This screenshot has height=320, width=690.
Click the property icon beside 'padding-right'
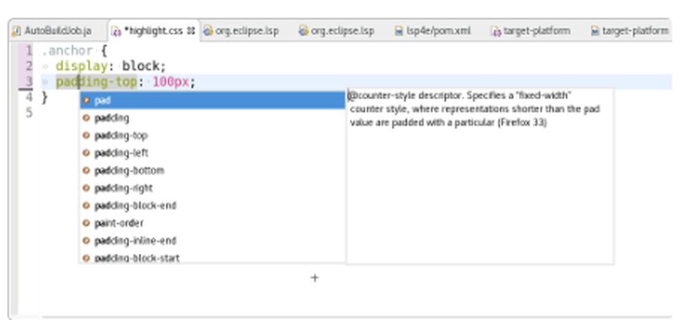point(86,188)
